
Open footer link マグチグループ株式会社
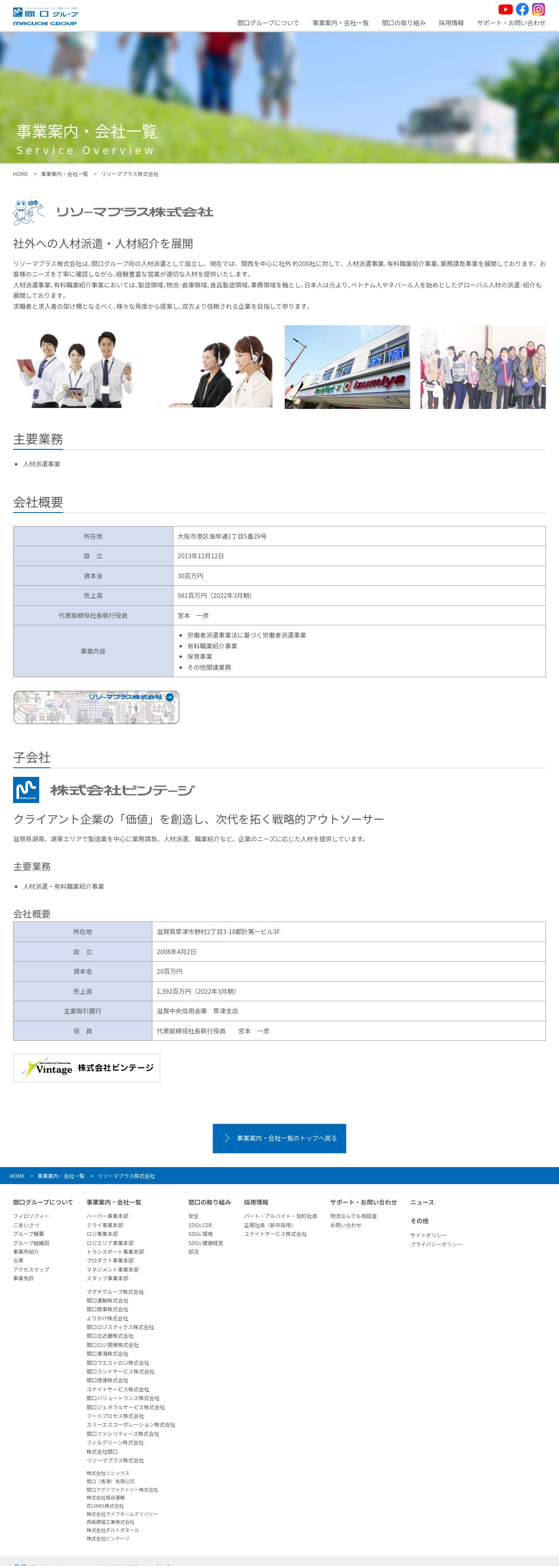click(x=115, y=1292)
